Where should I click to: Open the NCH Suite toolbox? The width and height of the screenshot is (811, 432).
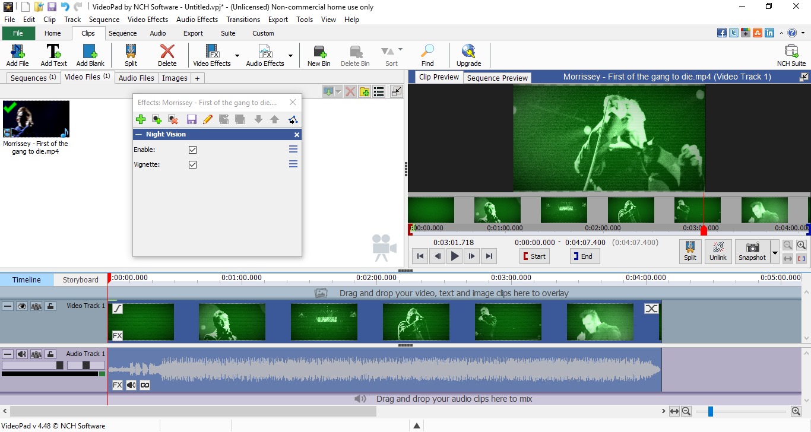791,55
